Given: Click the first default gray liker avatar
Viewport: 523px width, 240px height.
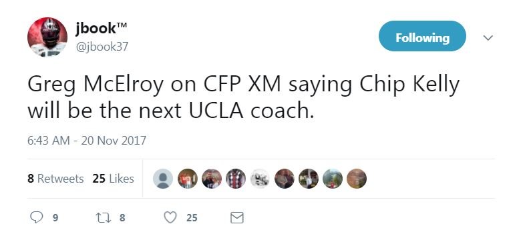Looking at the screenshot, I should (x=163, y=179).
